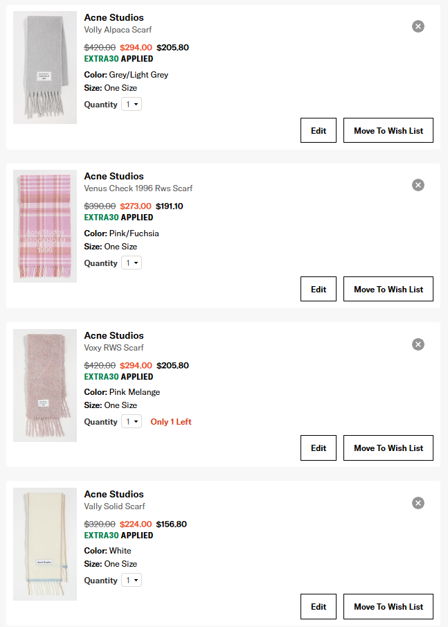This screenshot has width=448, height=627.
Task: Move Volly Alpaca Scarf to Wish List
Action: (x=388, y=130)
